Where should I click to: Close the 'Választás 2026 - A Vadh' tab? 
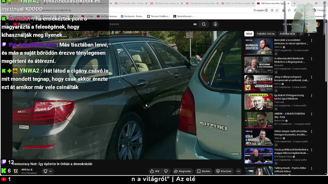[146, 3]
